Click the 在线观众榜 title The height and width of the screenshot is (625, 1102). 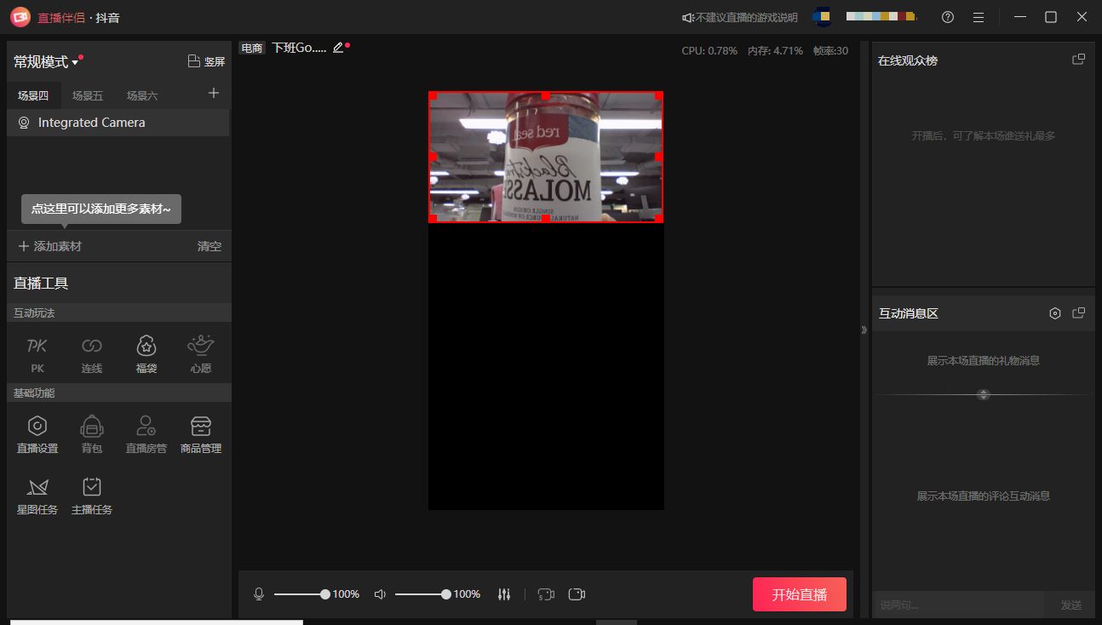click(x=908, y=60)
